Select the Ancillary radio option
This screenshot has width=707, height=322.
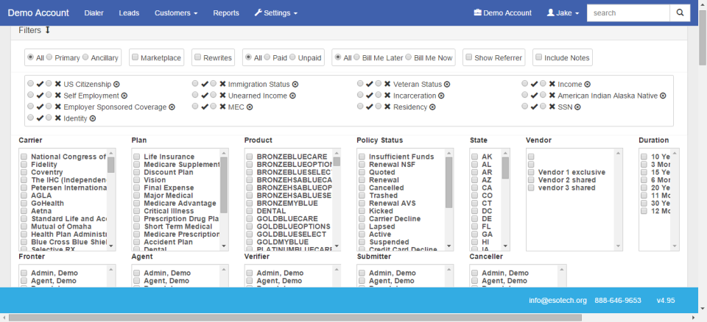pos(85,57)
